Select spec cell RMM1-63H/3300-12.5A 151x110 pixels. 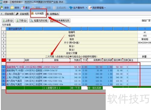point(56,78)
